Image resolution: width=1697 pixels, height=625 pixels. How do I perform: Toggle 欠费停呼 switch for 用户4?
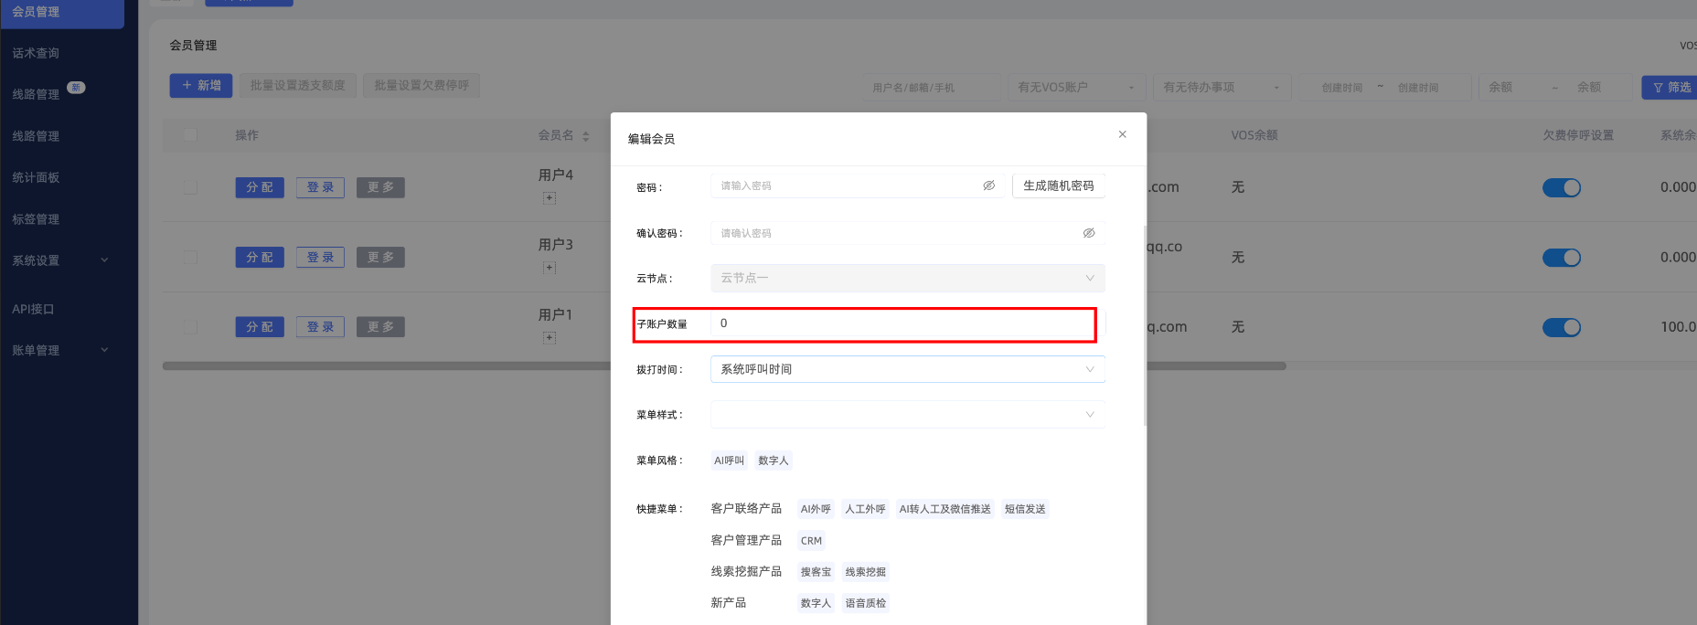[1561, 187]
